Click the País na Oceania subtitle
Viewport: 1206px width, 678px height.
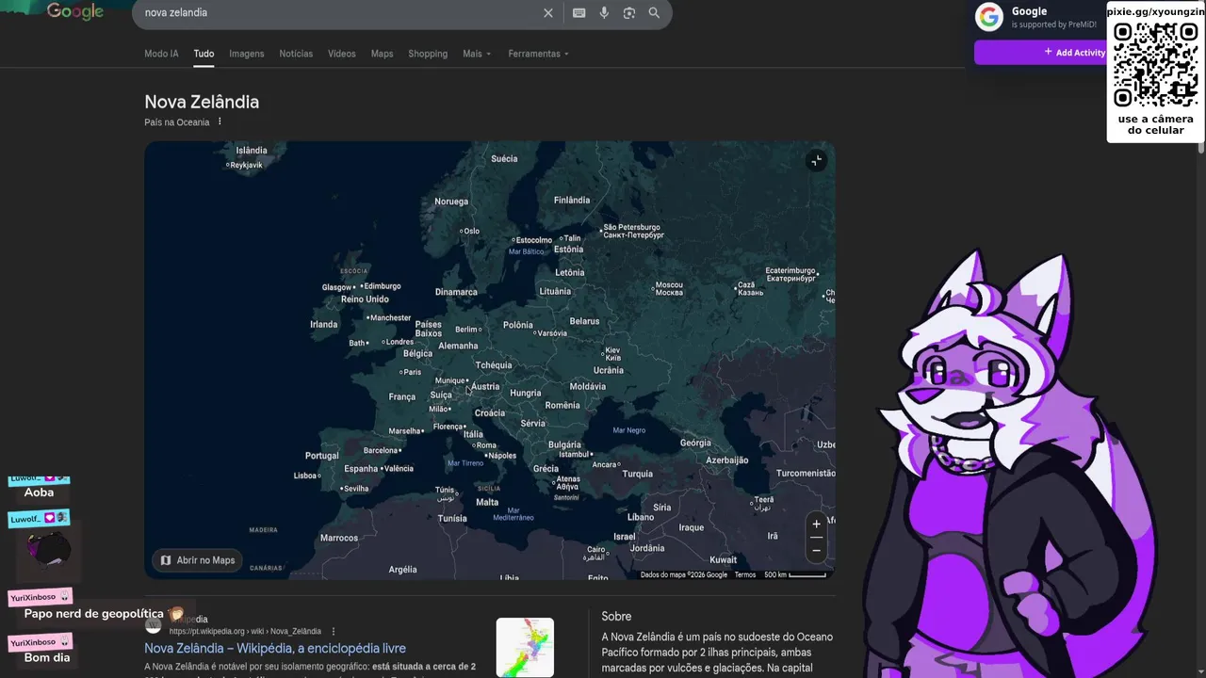[x=177, y=122]
